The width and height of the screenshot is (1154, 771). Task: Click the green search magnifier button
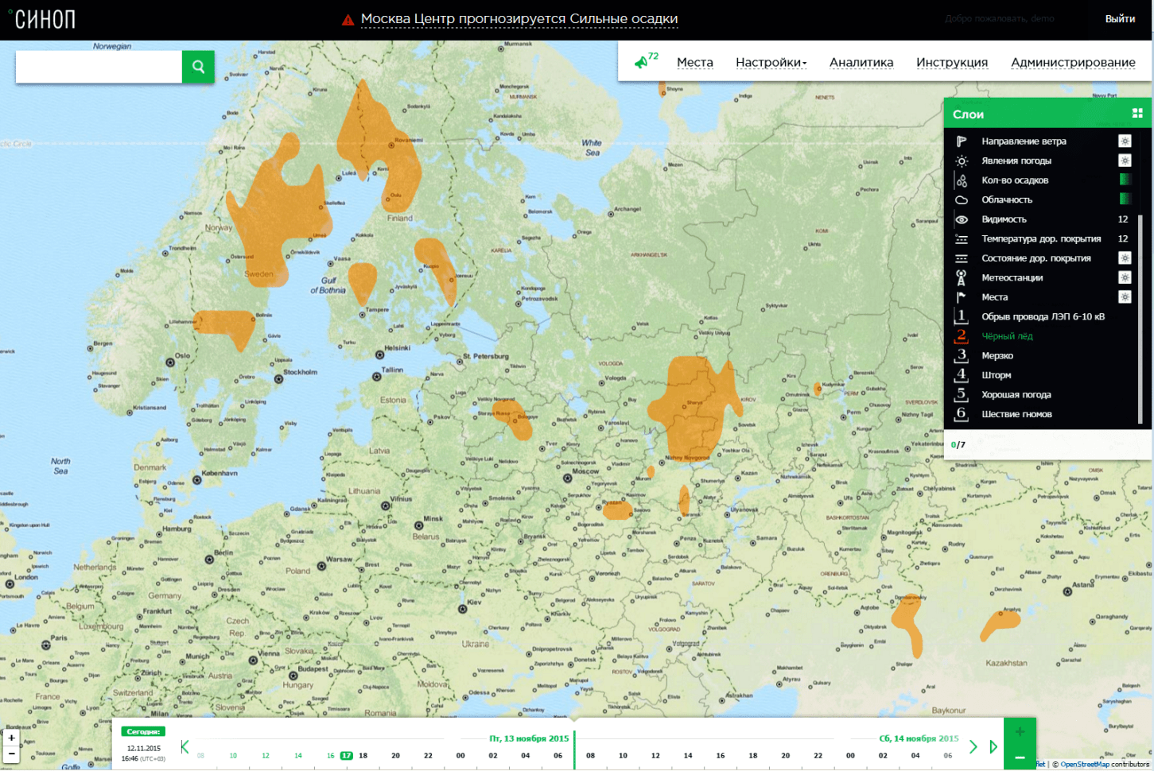click(x=198, y=67)
